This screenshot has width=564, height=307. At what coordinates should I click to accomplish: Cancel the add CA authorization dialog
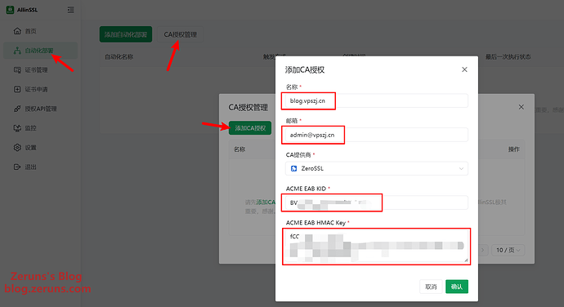point(431,287)
